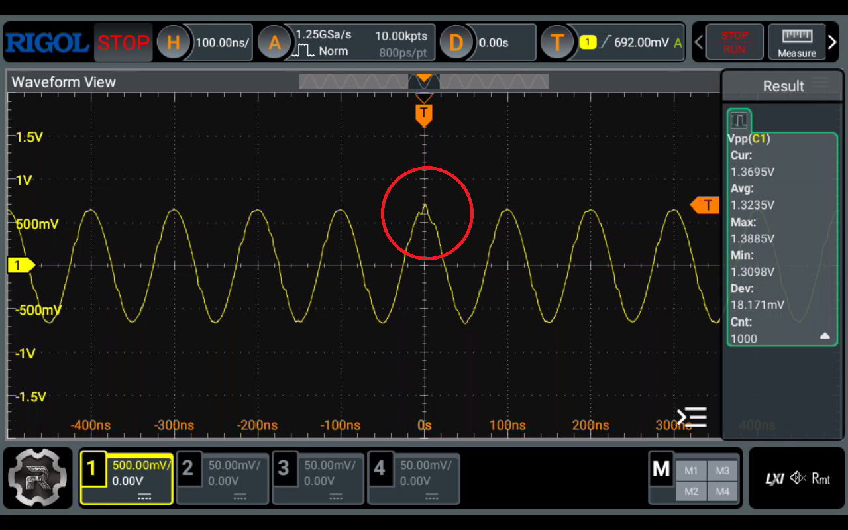
Task: Click the waveform memory overview bar
Action: [424, 81]
